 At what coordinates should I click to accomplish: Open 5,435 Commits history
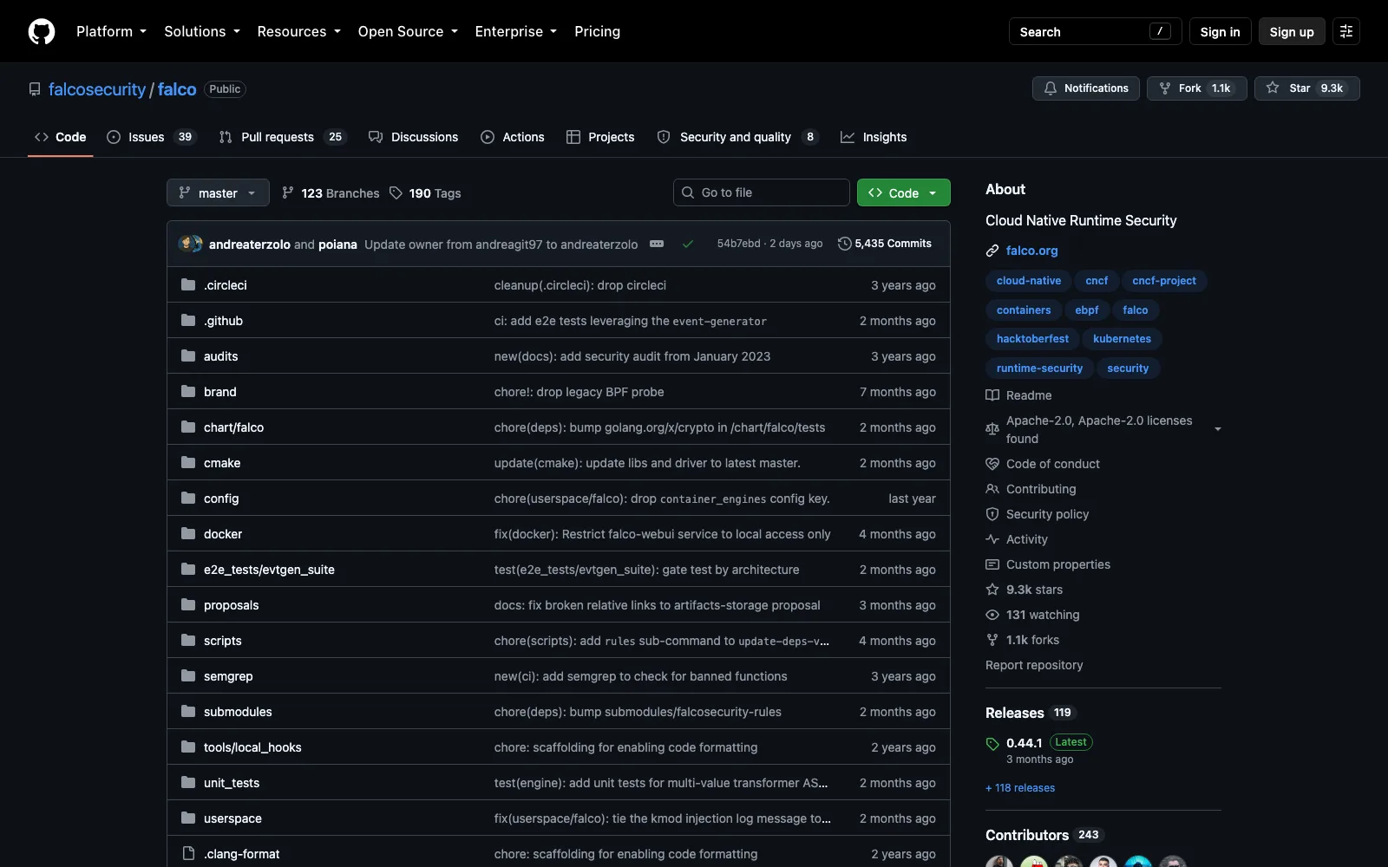click(885, 244)
